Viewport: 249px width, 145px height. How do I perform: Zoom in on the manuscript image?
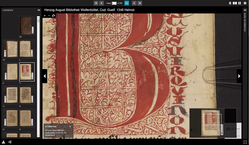[45, 16]
